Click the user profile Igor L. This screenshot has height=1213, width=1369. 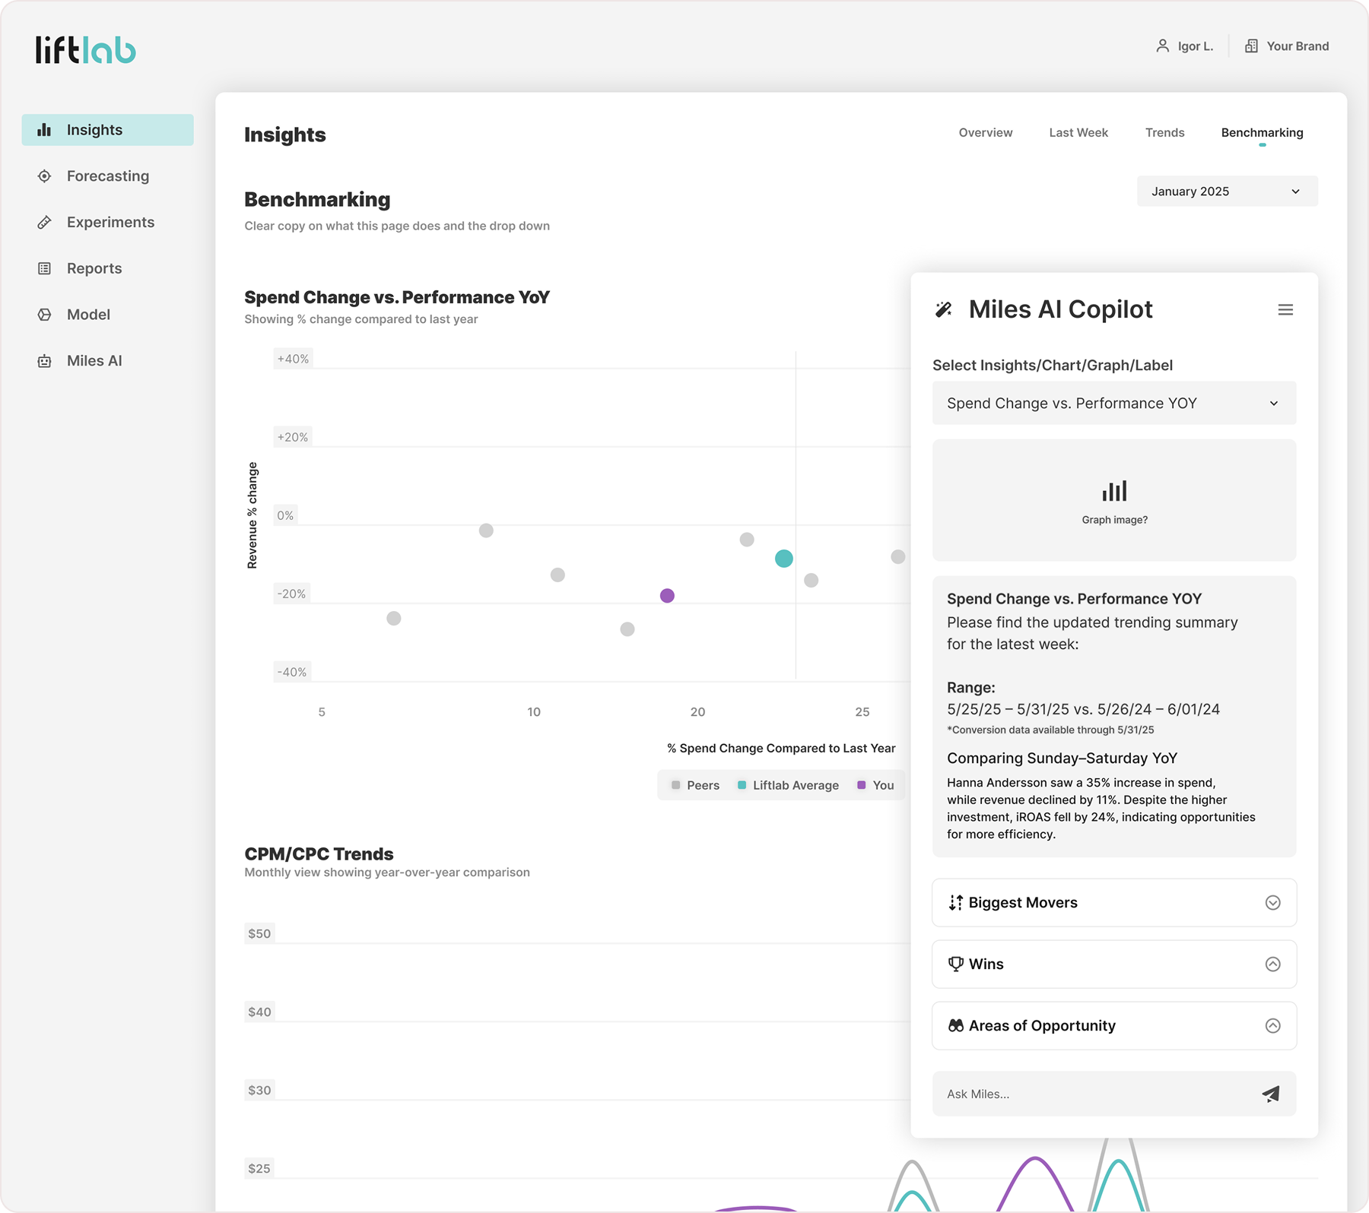[1184, 46]
